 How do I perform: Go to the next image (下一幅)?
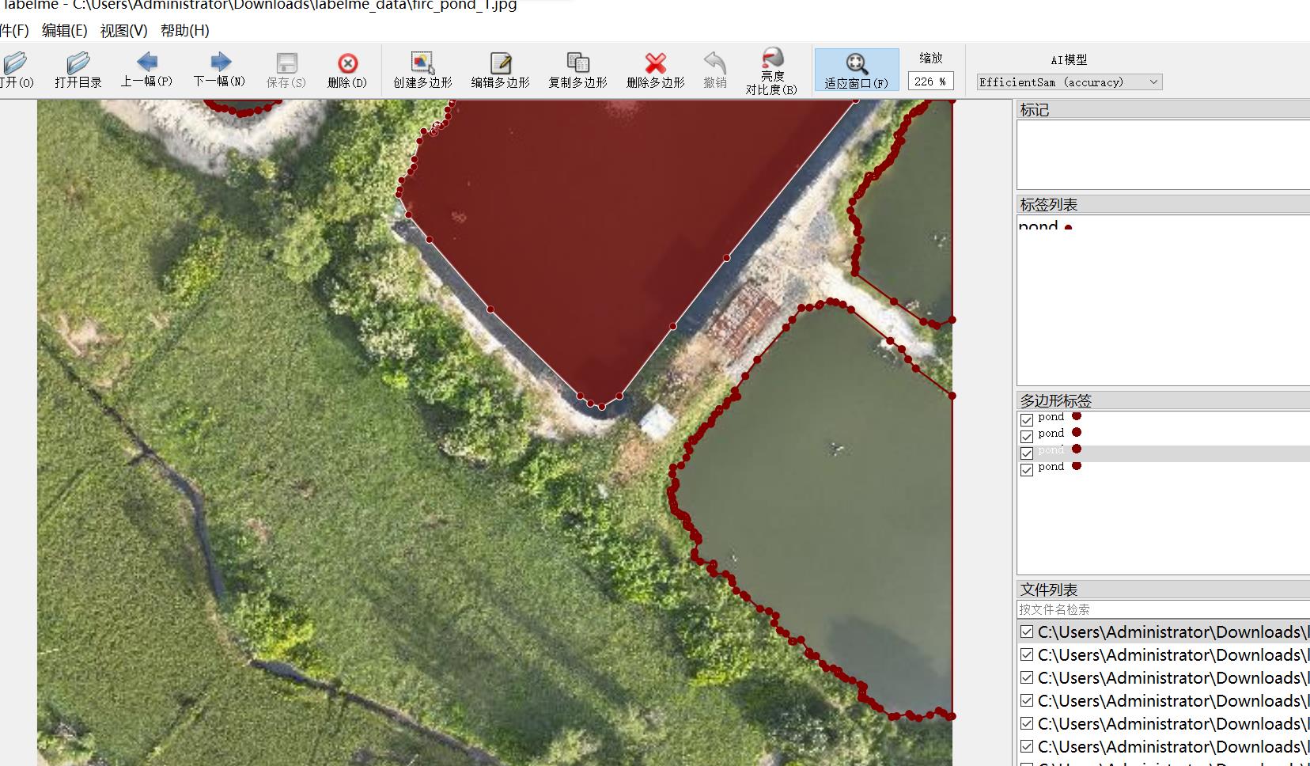(x=220, y=69)
